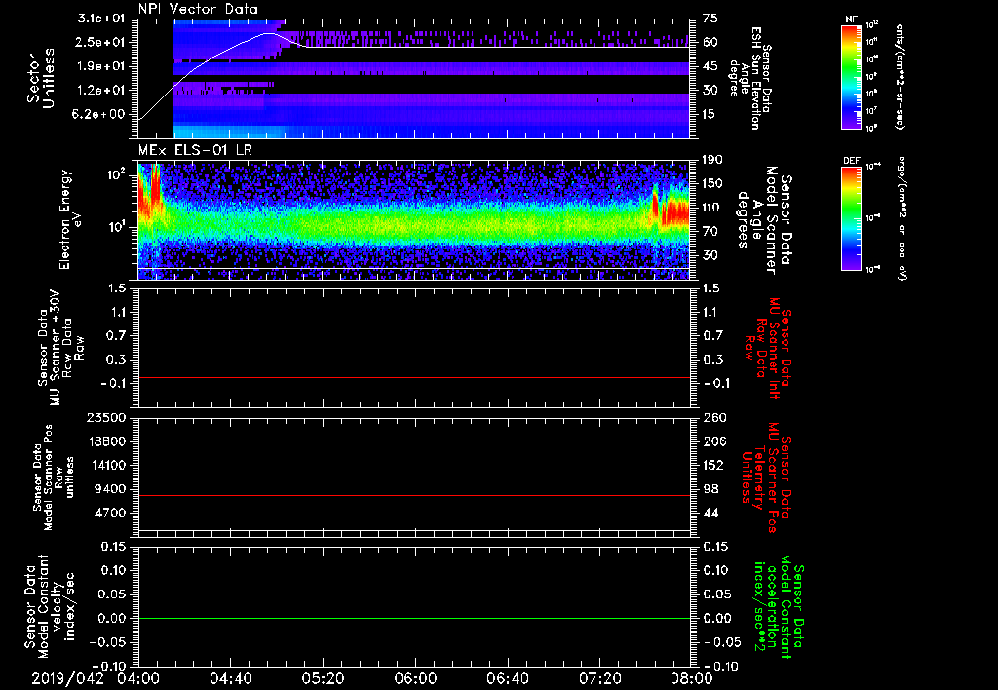
Task: Click the '1.2e+01' sector tick label
Action: [x=101, y=91]
